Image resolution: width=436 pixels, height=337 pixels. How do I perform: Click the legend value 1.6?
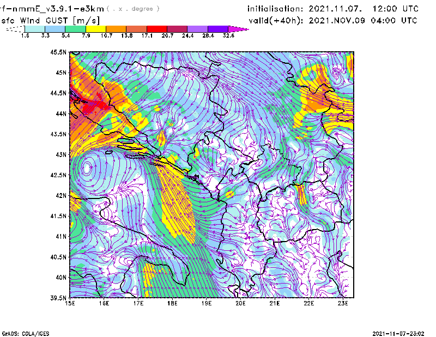pos(25,35)
